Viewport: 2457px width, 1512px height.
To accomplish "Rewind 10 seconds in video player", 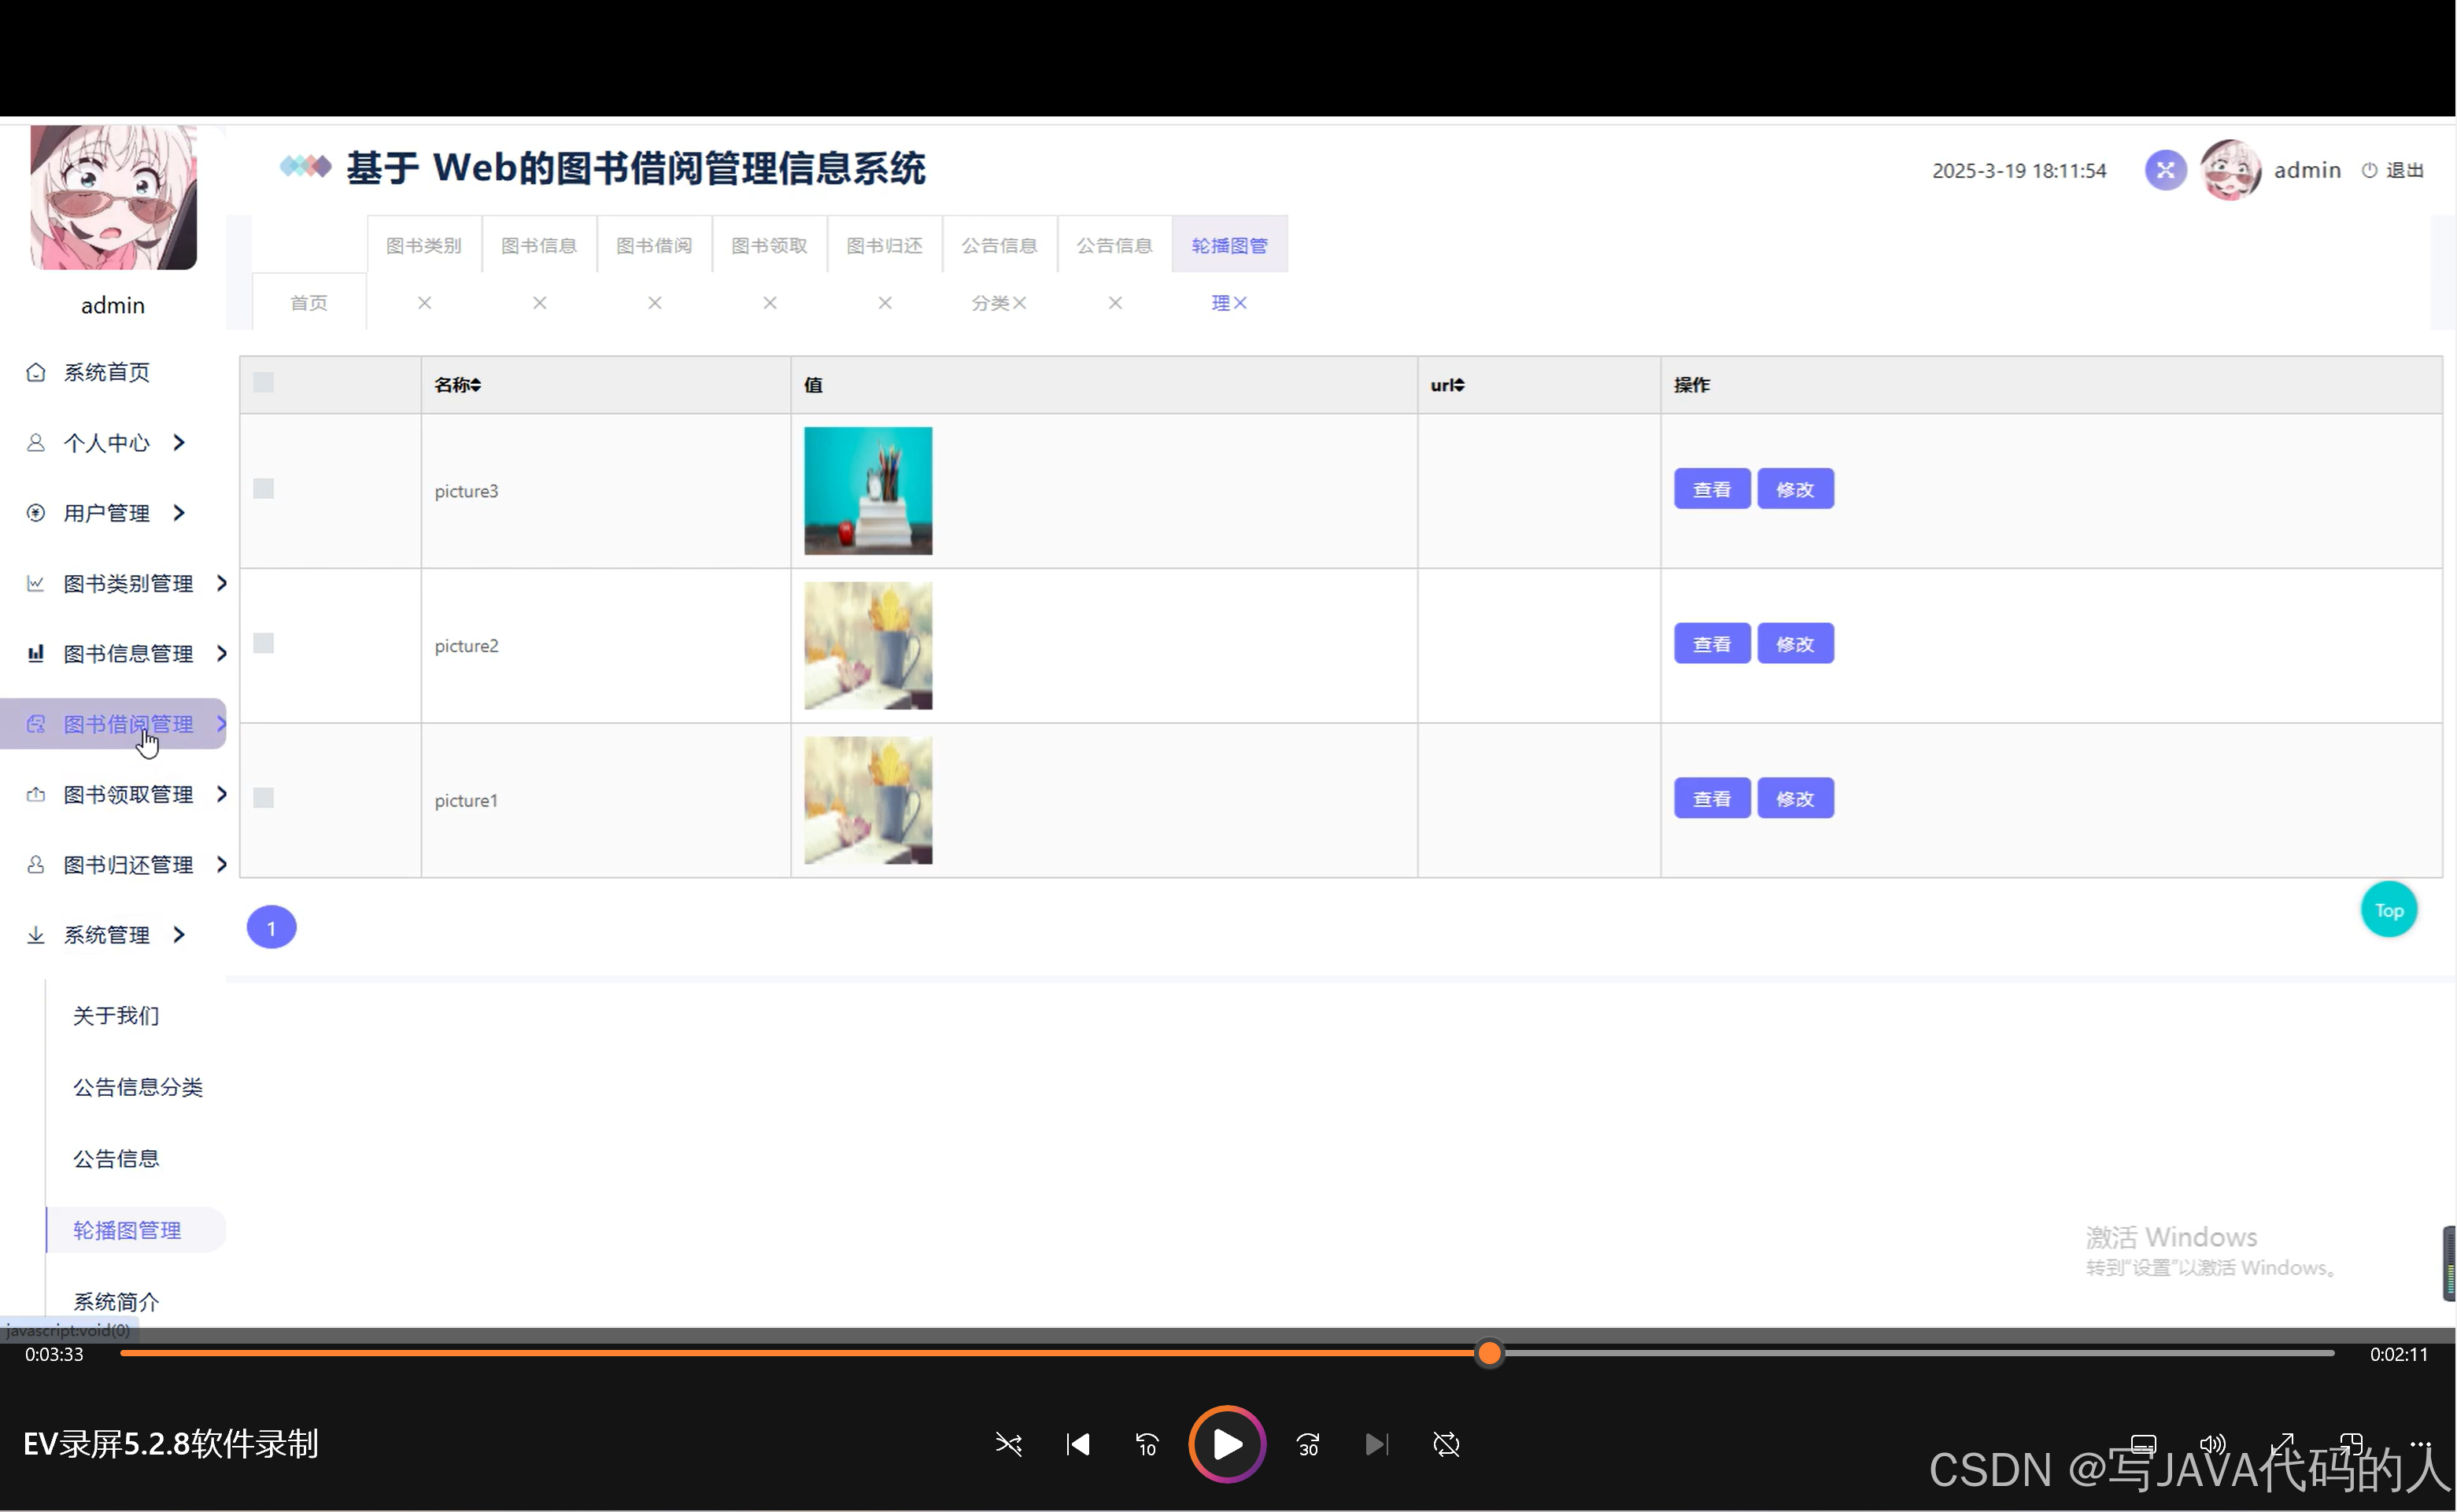I will (1147, 1444).
